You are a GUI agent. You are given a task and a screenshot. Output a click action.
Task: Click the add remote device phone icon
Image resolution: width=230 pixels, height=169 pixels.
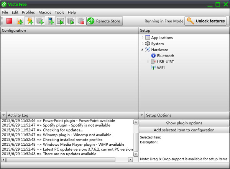pos(51,21)
